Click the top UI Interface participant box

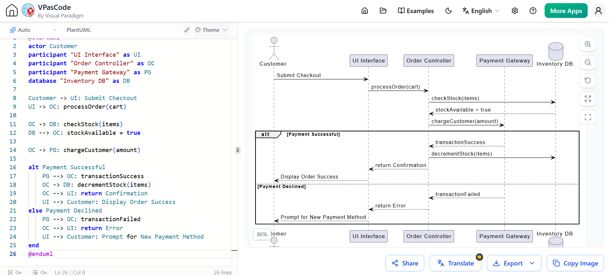click(368, 61)
